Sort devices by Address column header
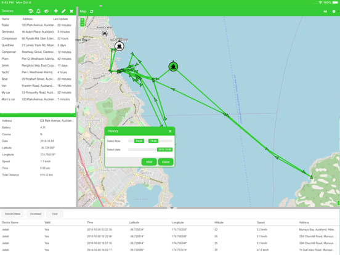 pos(28,19)
